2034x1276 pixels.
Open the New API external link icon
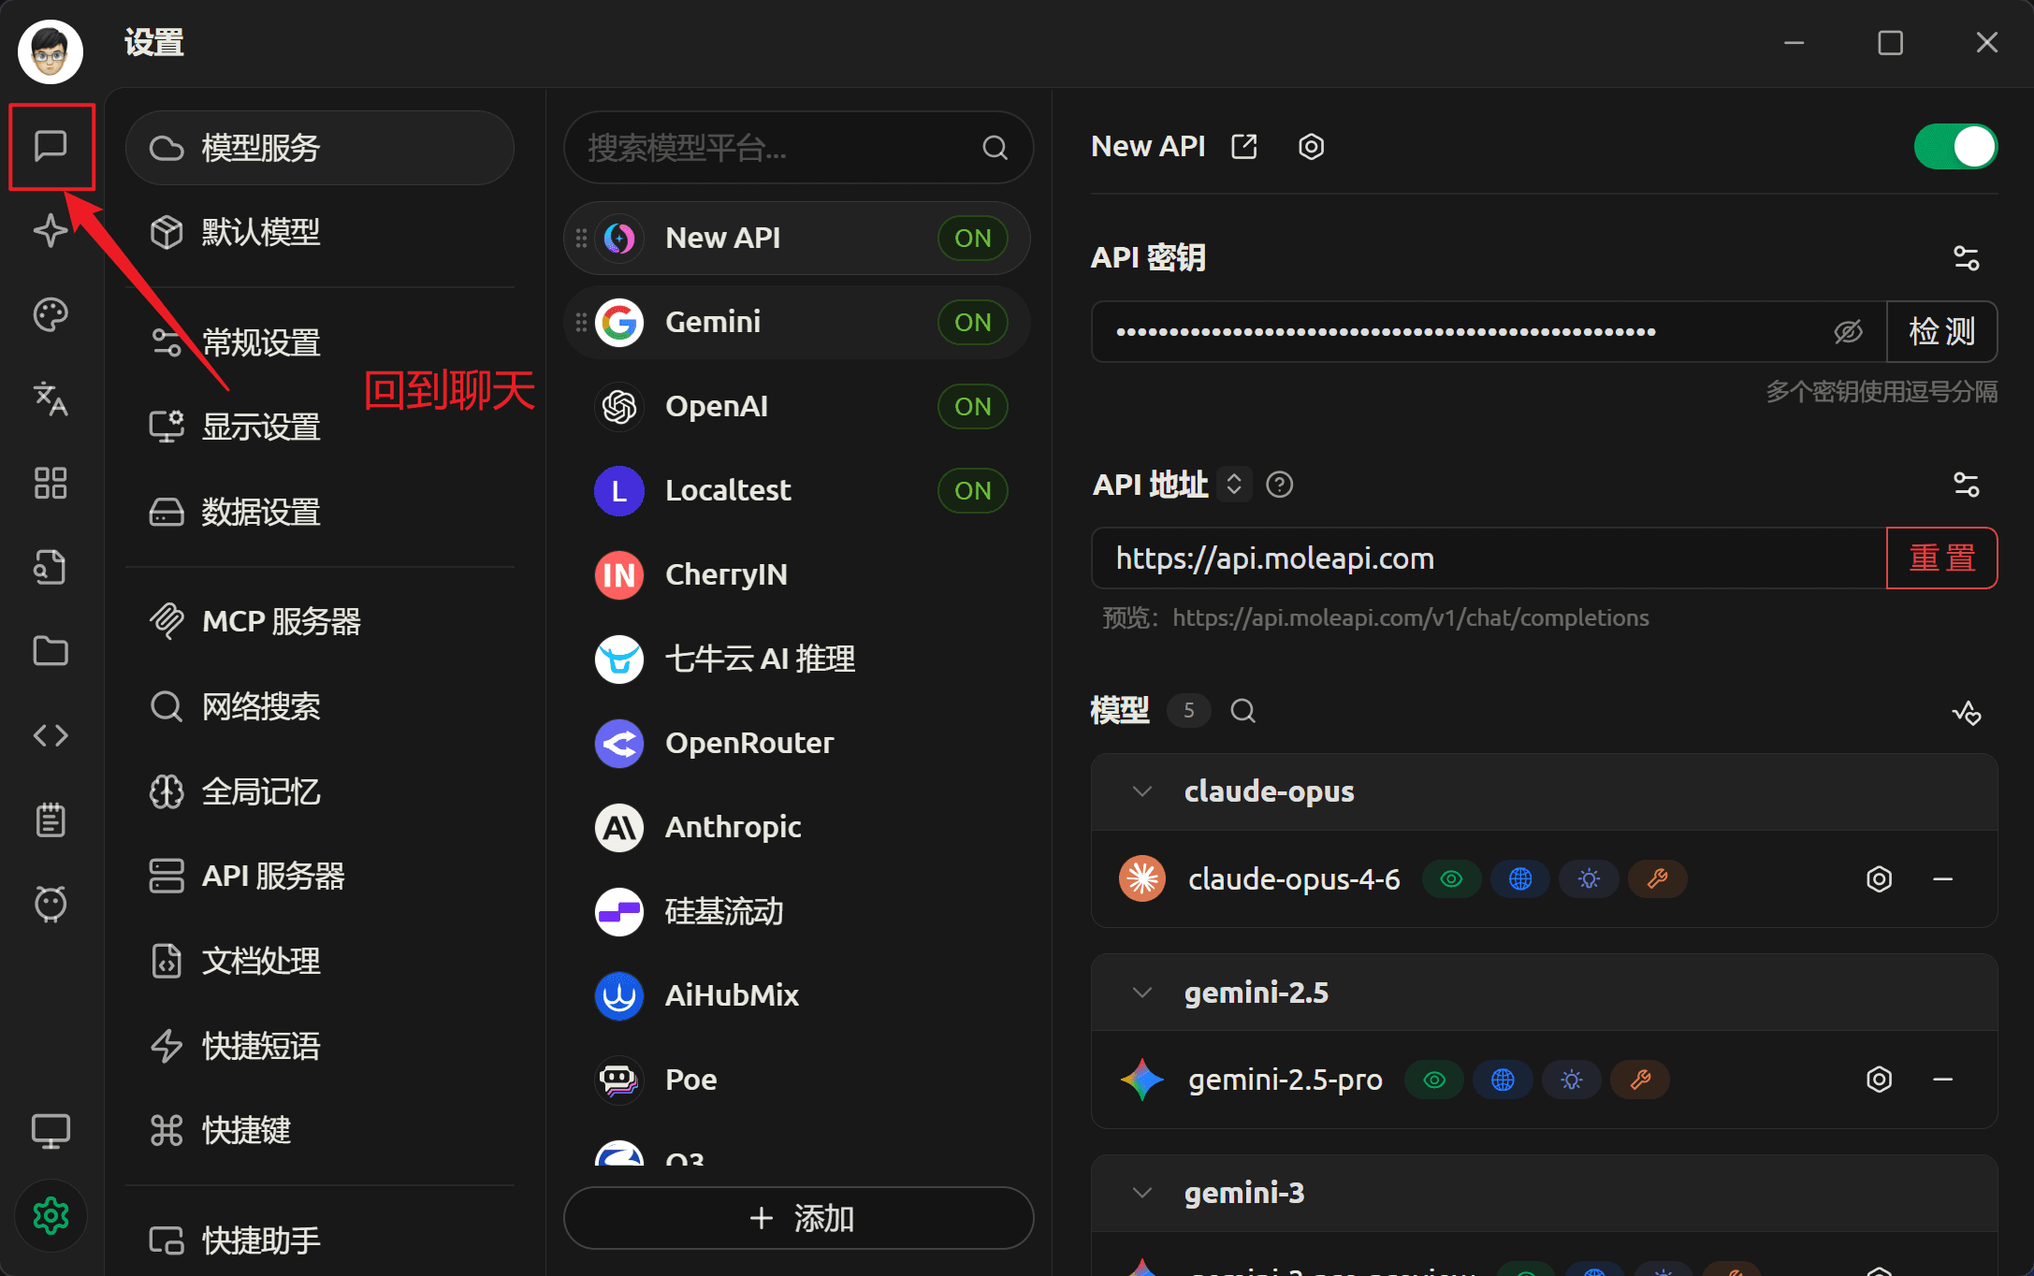pyautogui.click(x=1244, y=146)
